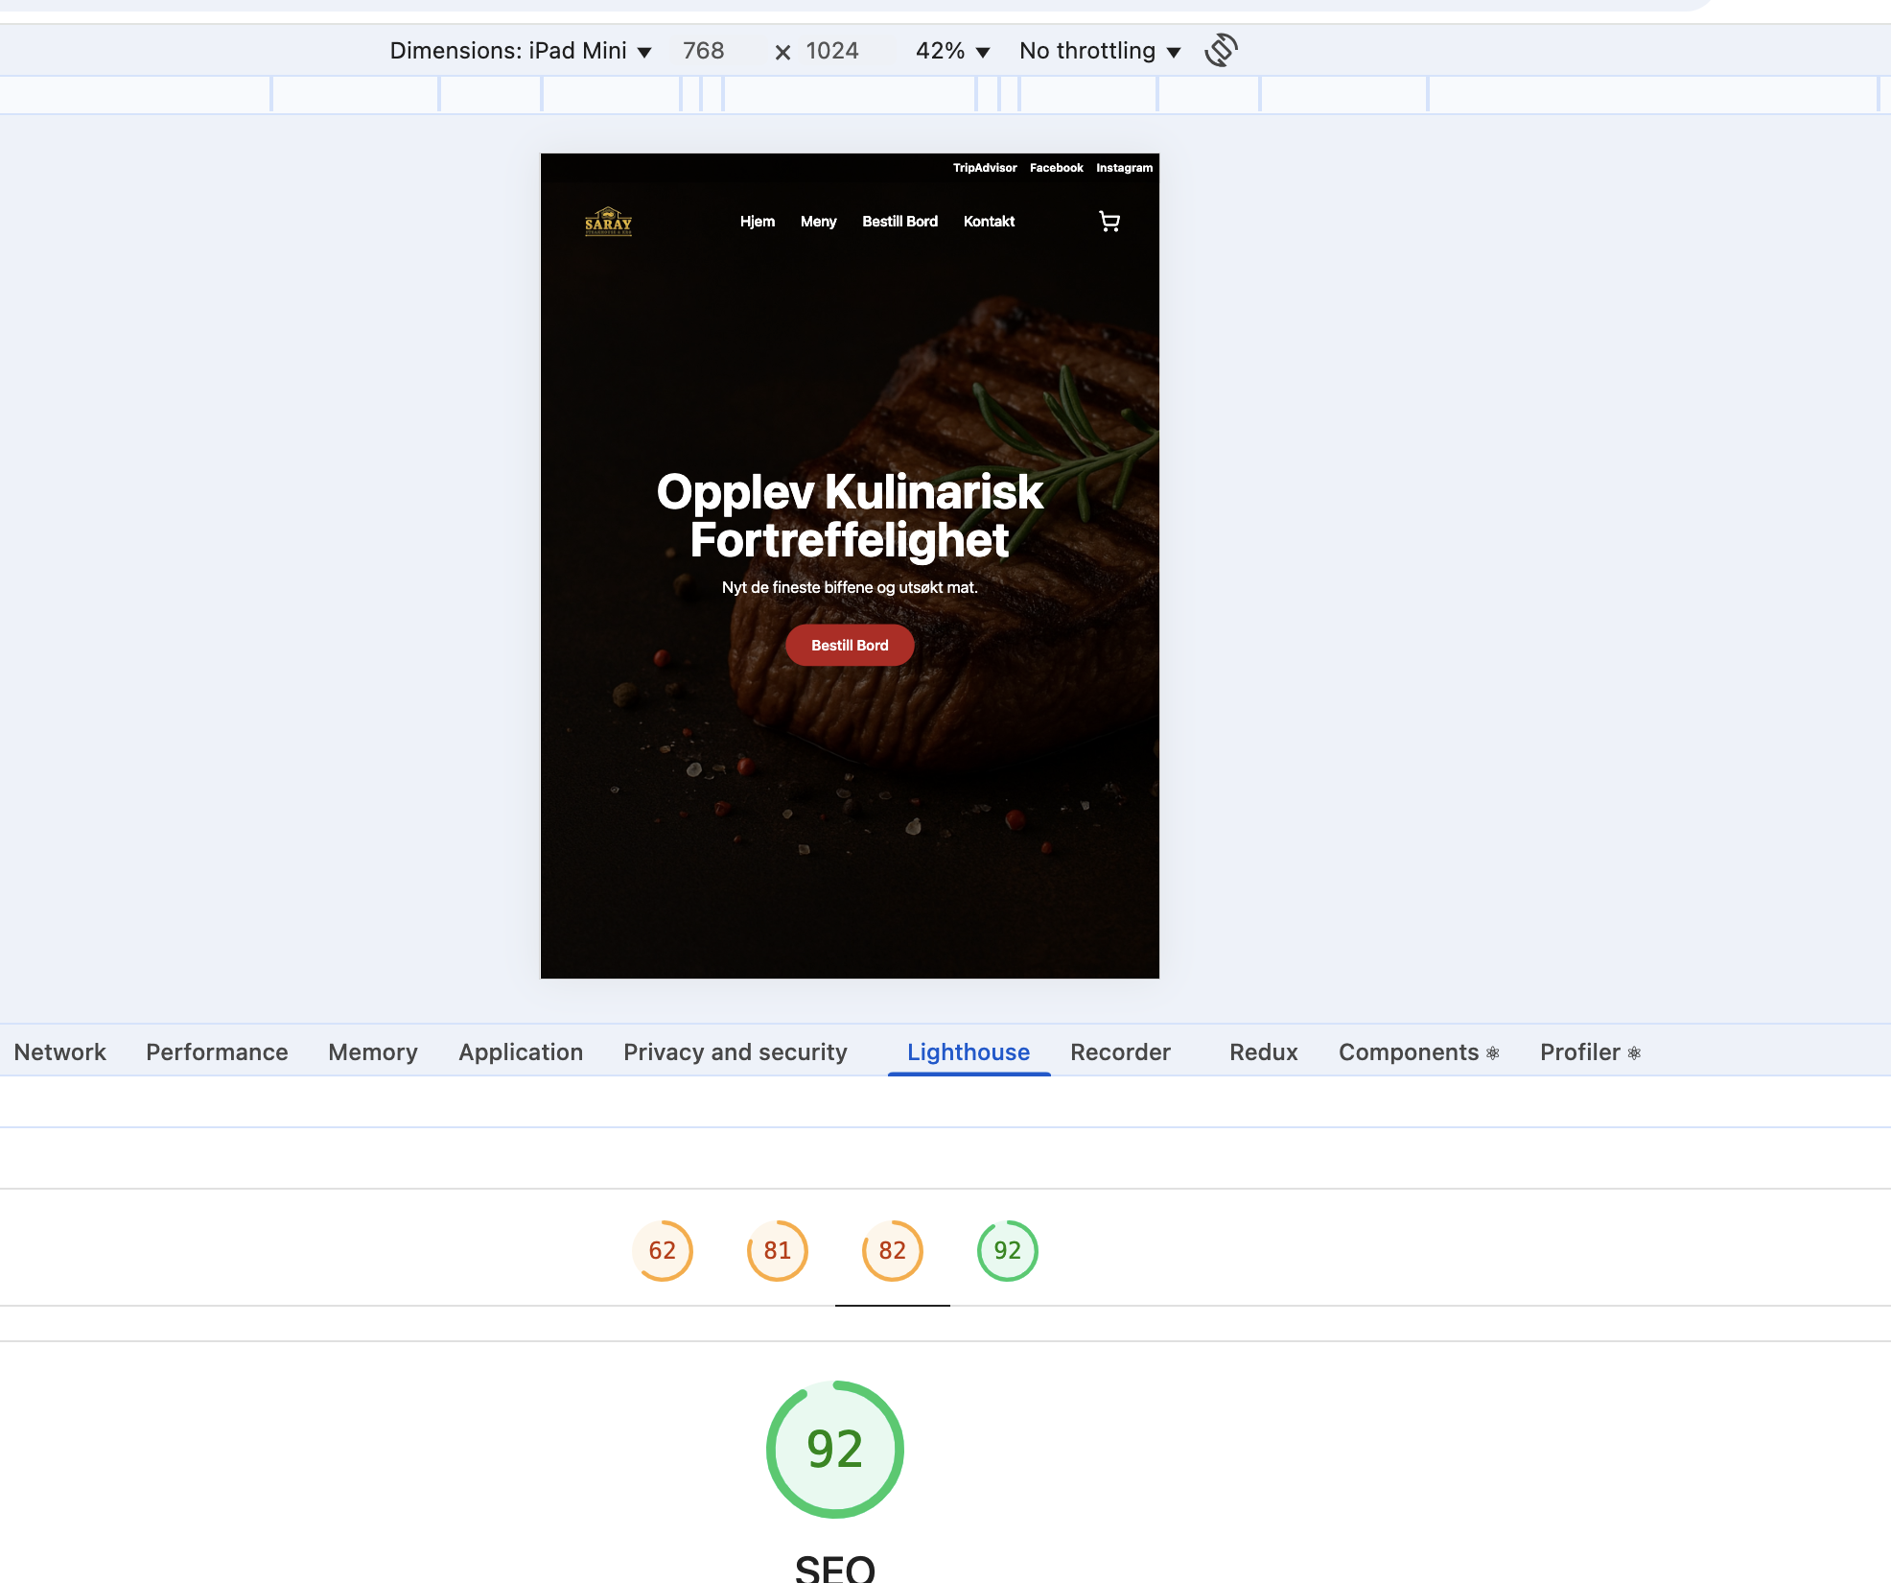This screenshot has width=1891, height=1583.
Task: Click the Saray restaurant logo
Action: (x=608, y=222)
